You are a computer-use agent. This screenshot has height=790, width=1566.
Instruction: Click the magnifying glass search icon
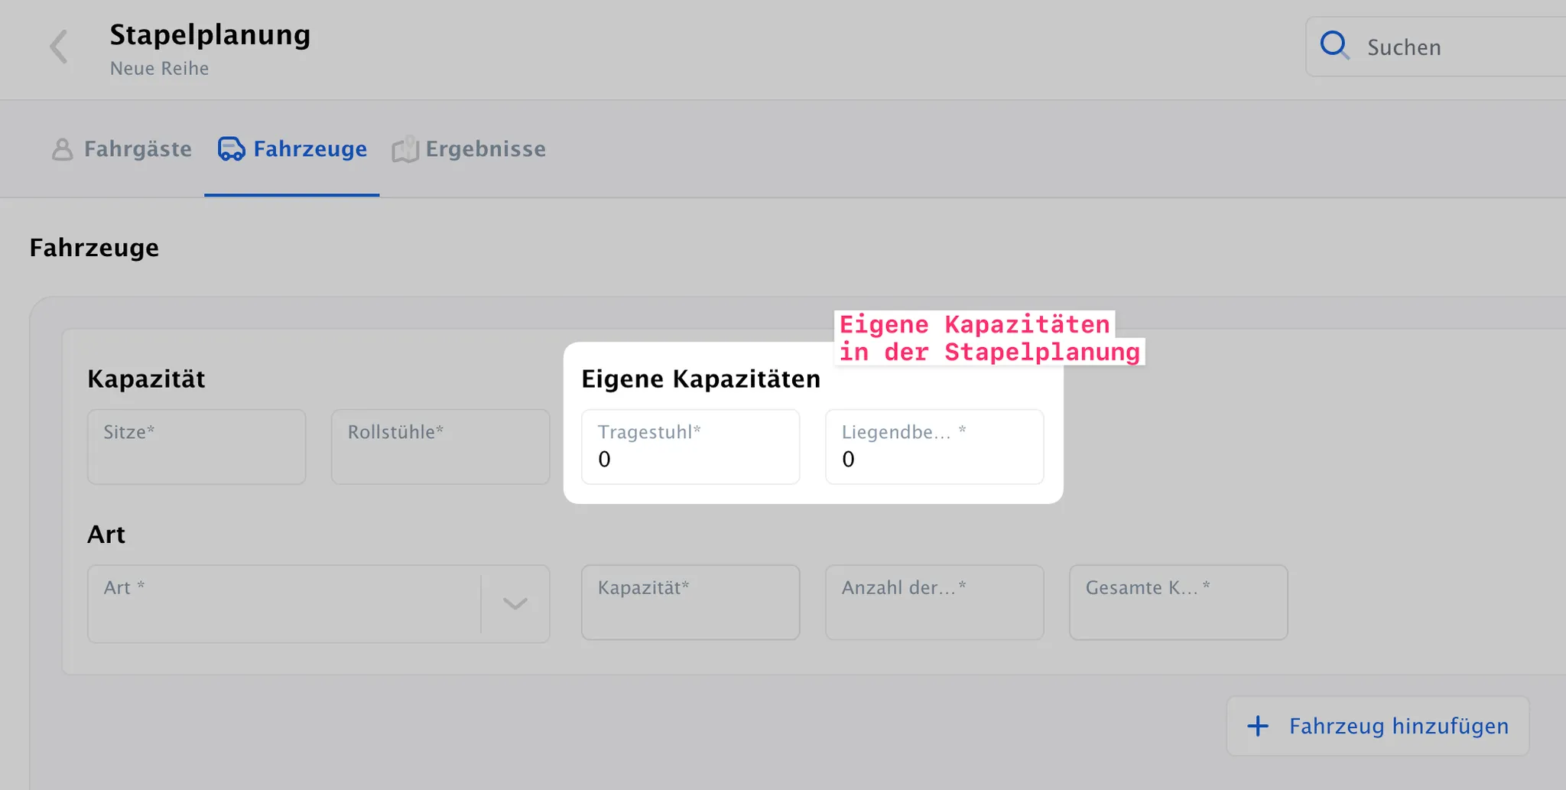click(x=1335, y=46)
